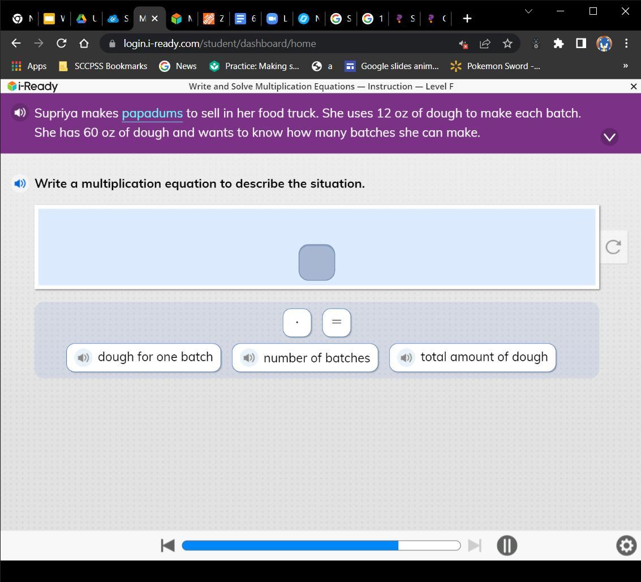The height and width of the screenshot is (582, 641).
Task: Open a new browser tab
Action: pos(467,19)
